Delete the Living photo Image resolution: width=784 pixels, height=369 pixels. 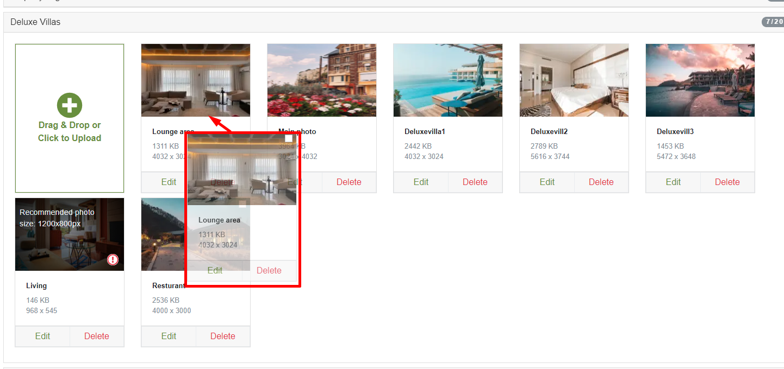click(97, 336)
